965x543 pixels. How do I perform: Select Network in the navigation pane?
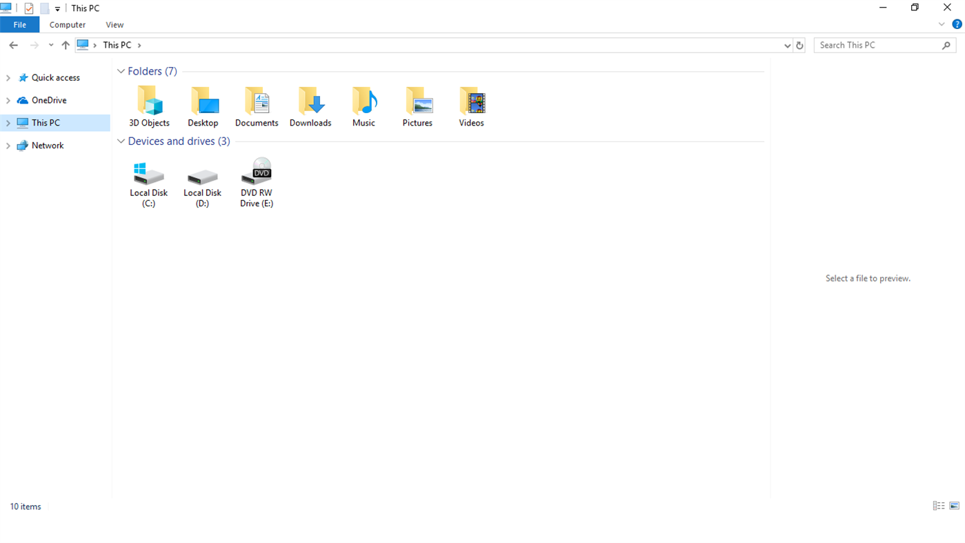[47, 145]
